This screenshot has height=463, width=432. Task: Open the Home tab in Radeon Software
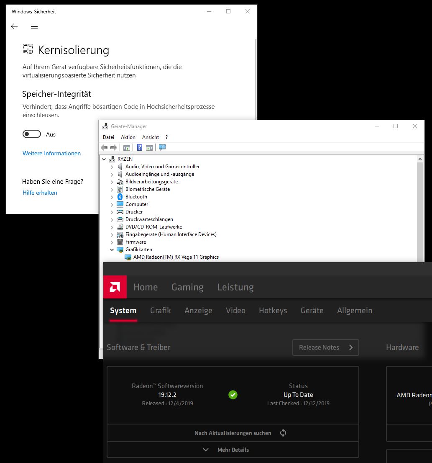tap(146, 287)
